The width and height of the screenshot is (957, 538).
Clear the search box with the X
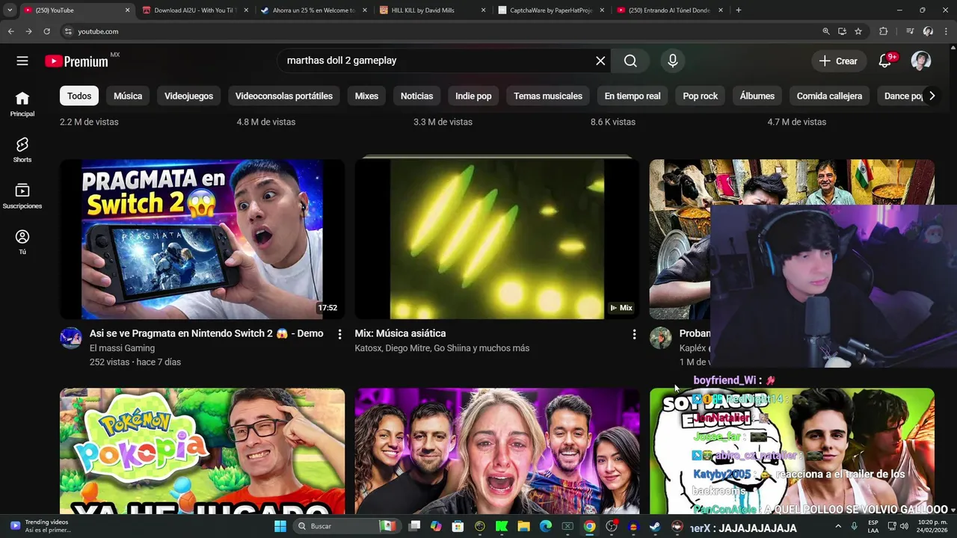[600, 61]
